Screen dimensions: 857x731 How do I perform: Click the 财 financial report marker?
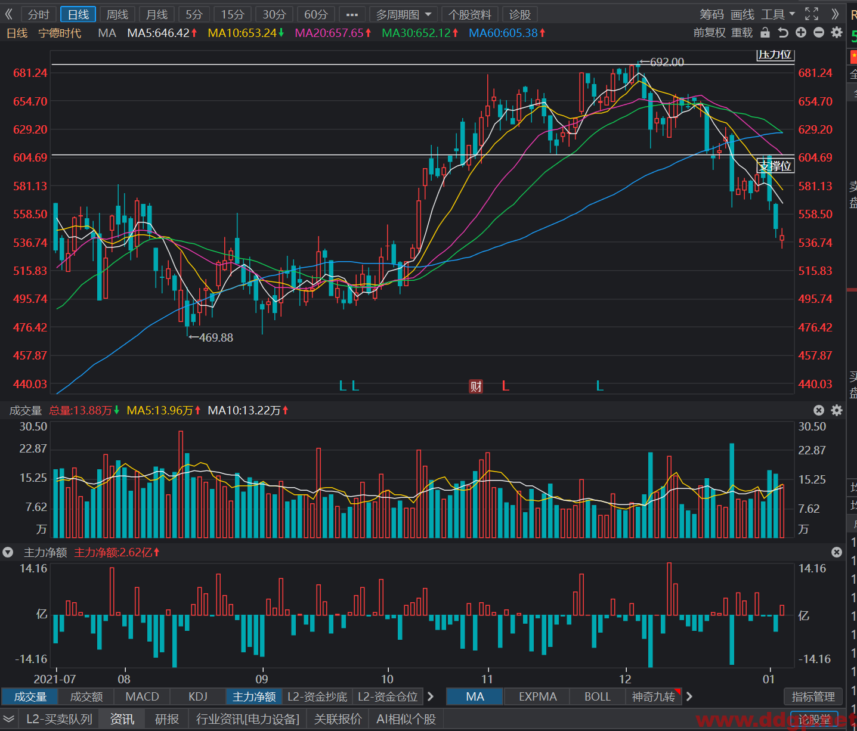[x=476, y=386]
